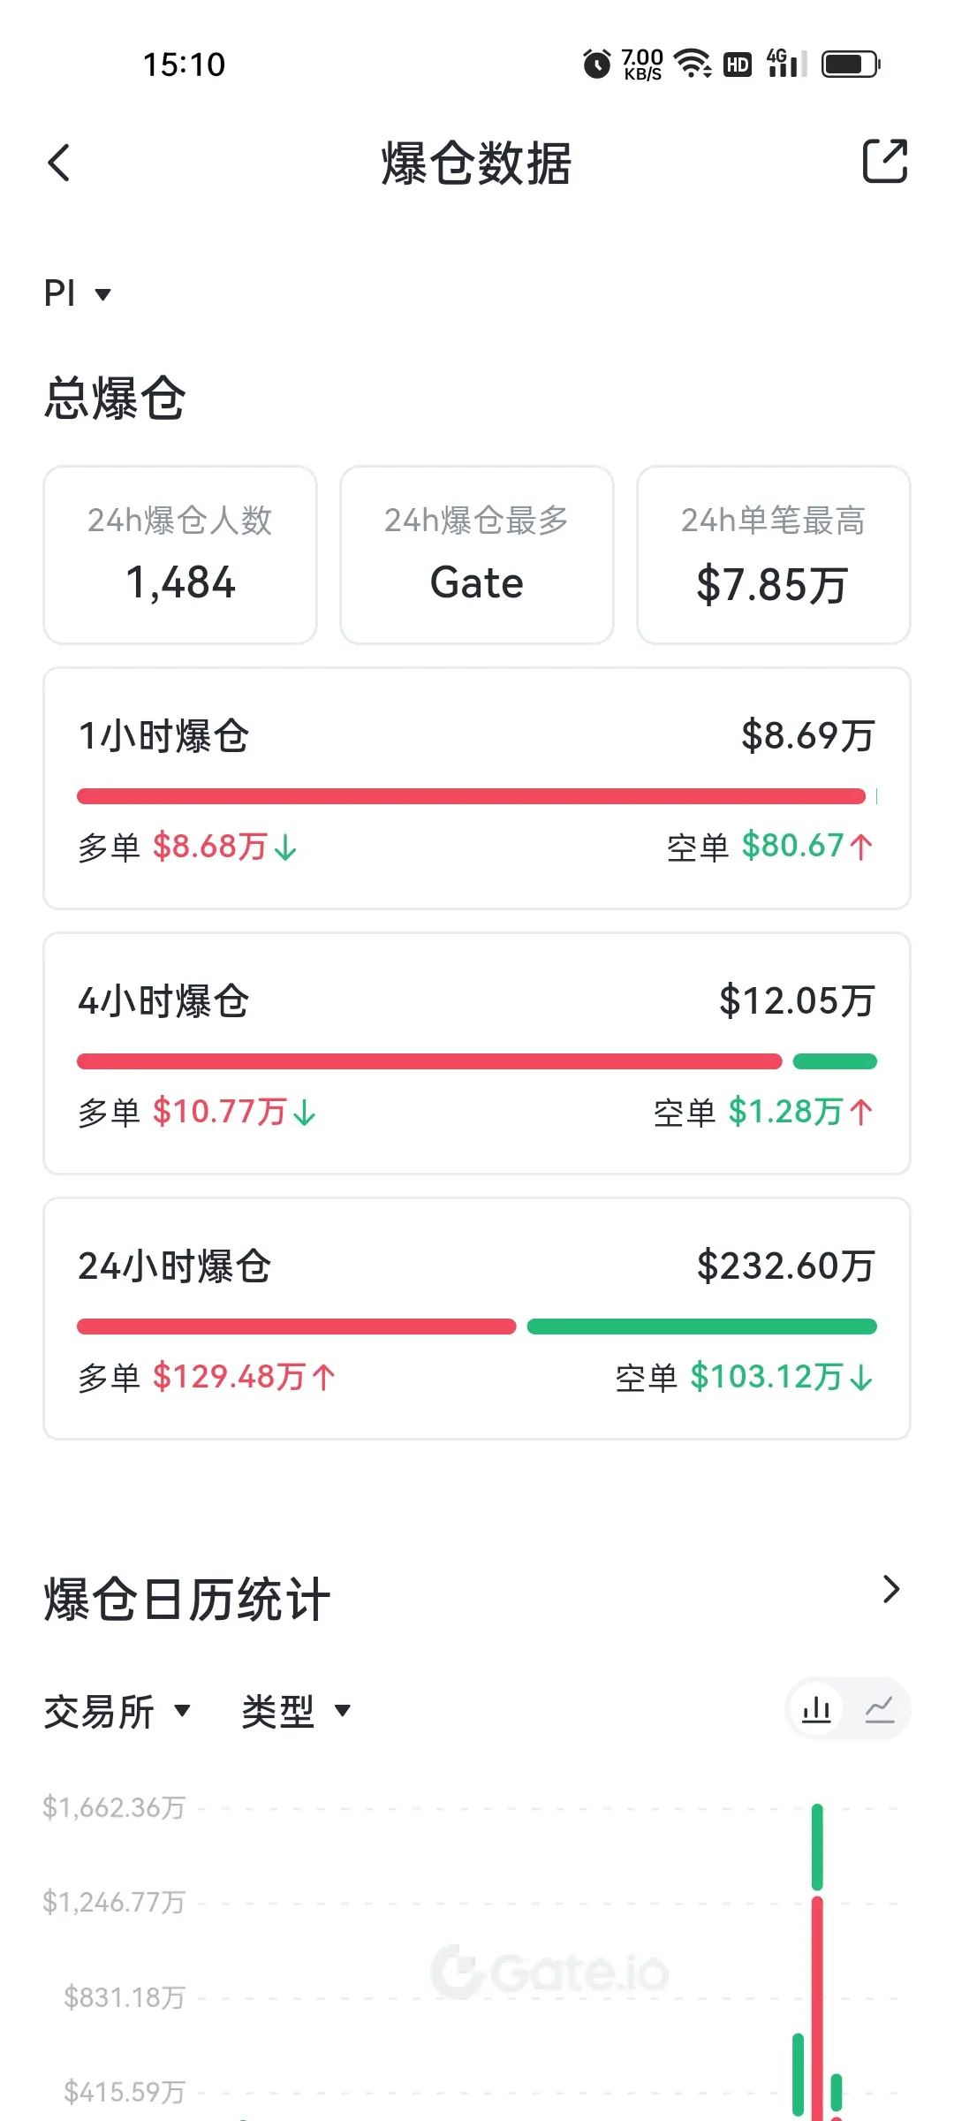Tap the 24h爆仓人数 card

[x=180, y=555]
